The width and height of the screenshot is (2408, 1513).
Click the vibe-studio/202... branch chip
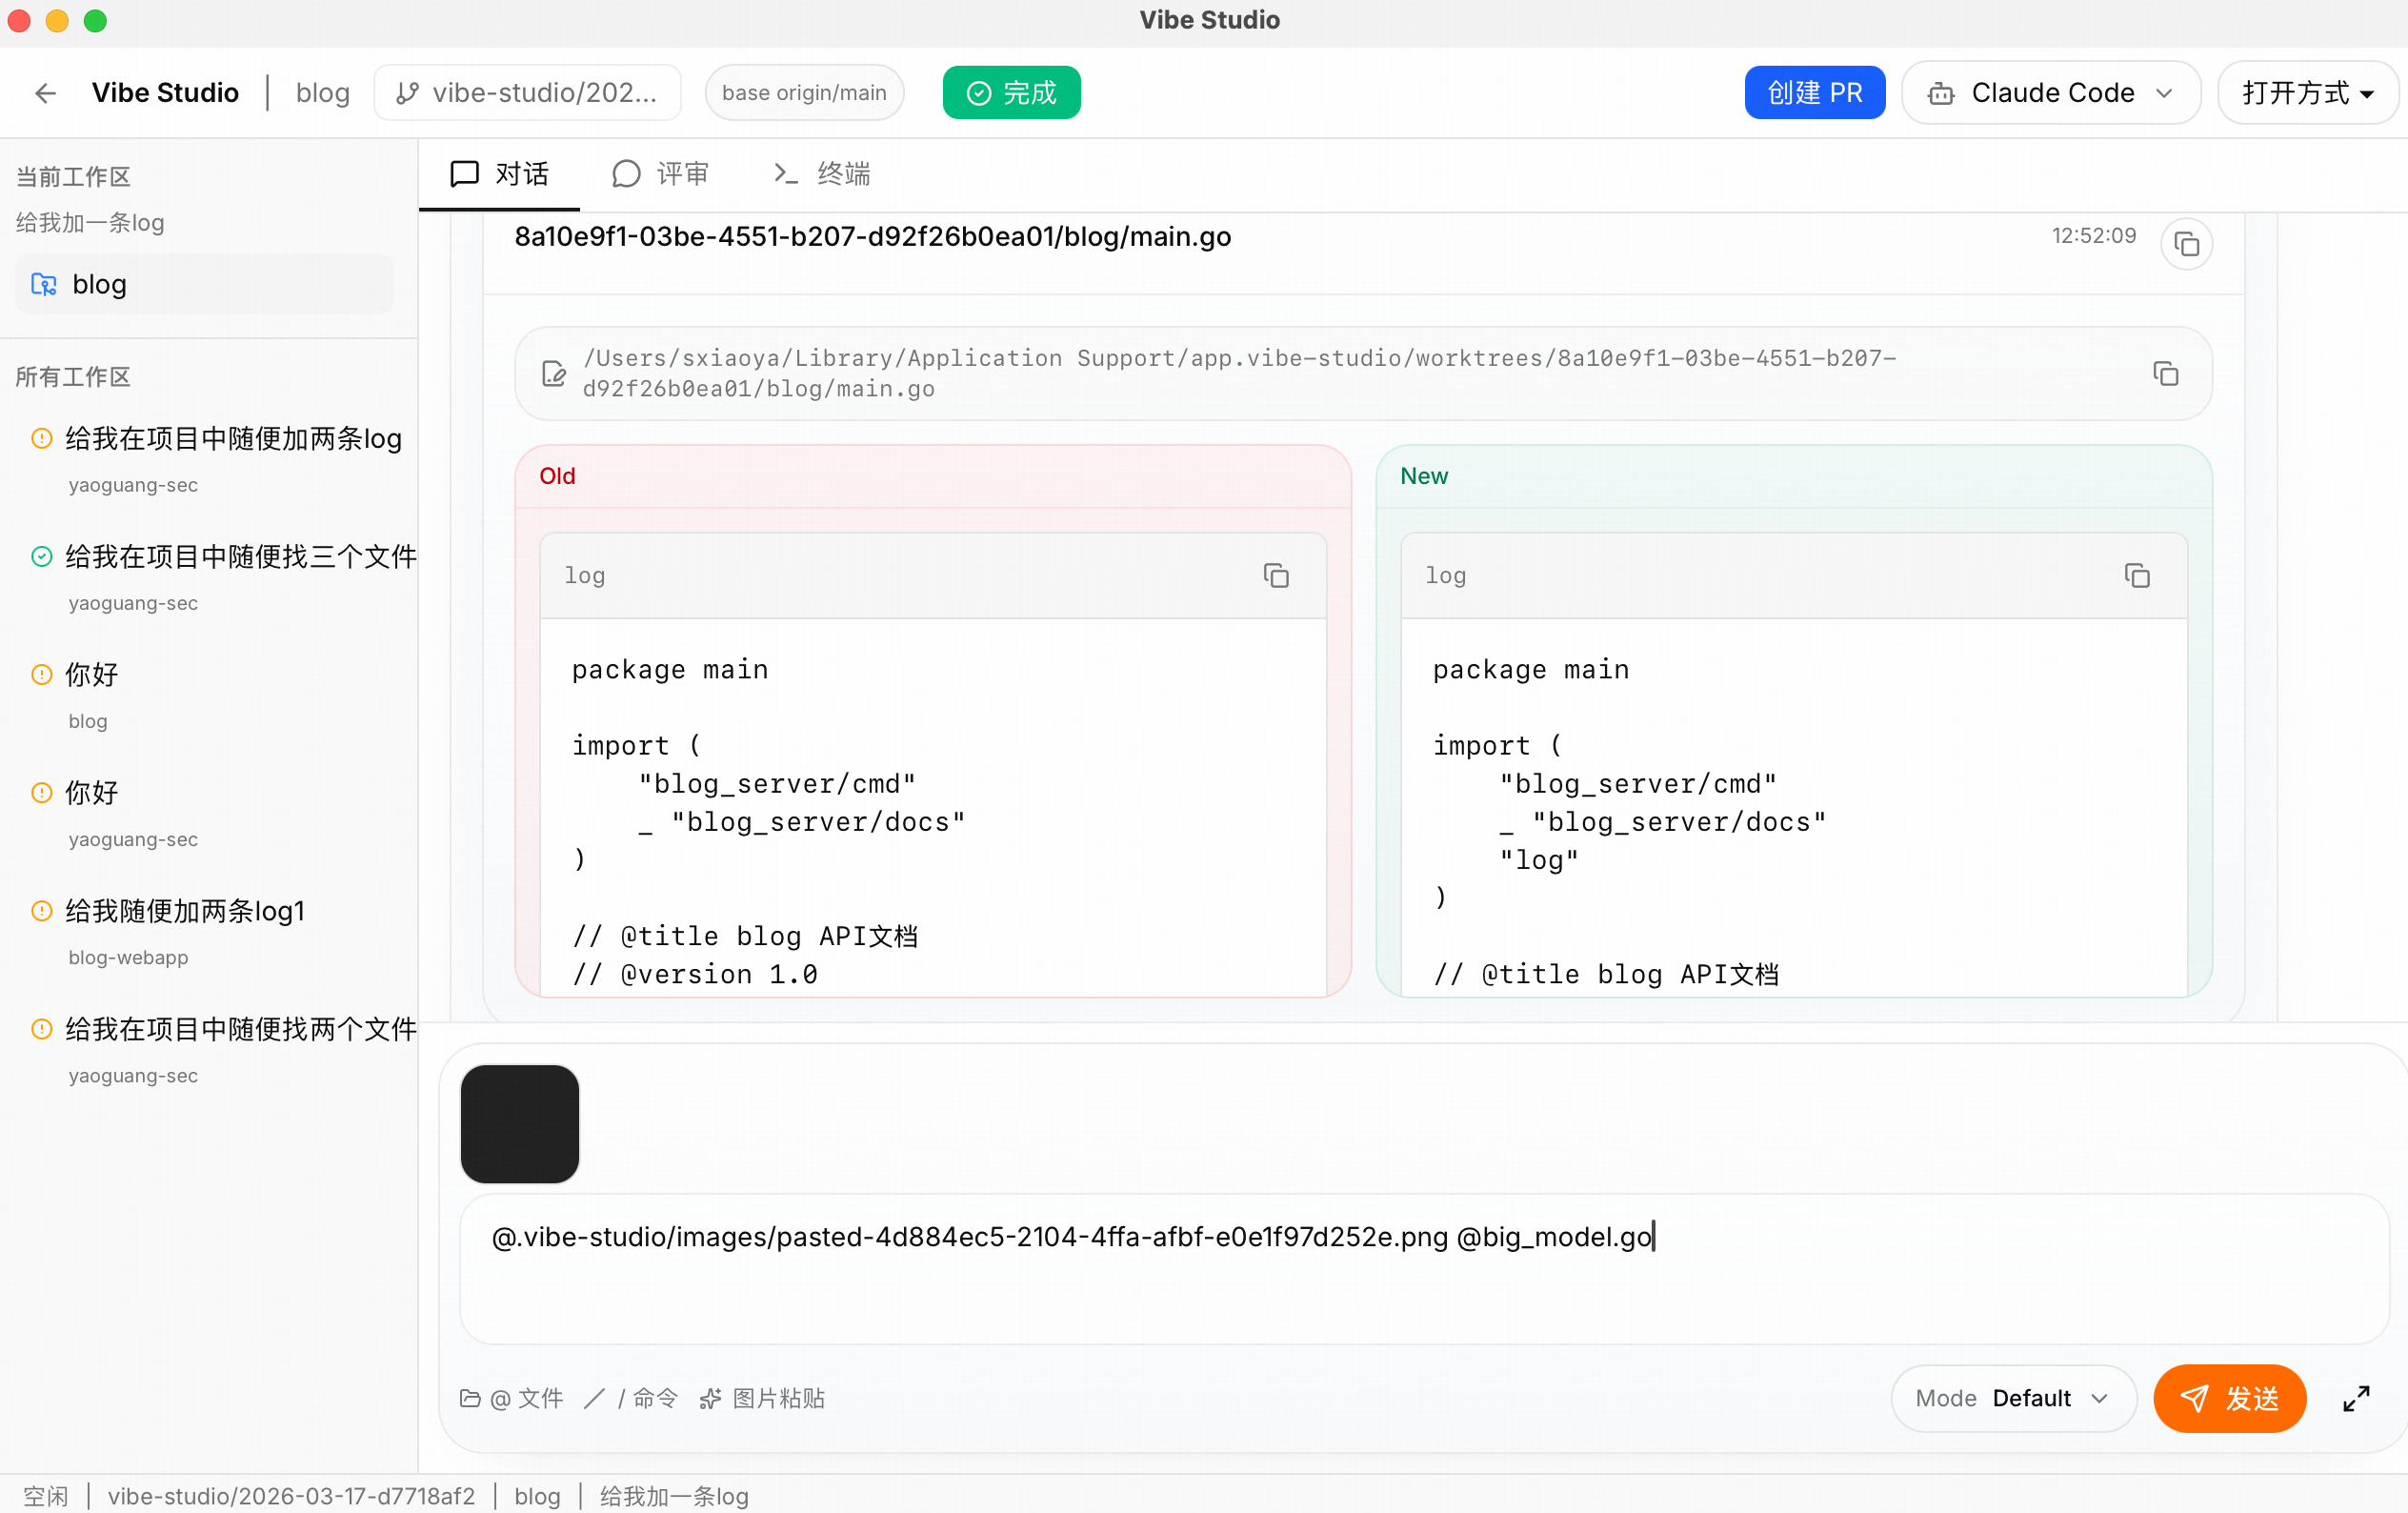(527, 93)
